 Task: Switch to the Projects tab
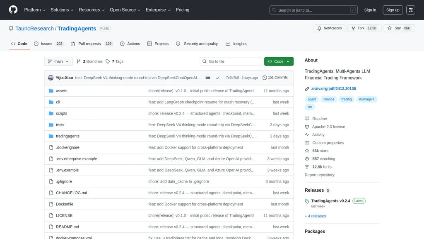click(158, 44)
